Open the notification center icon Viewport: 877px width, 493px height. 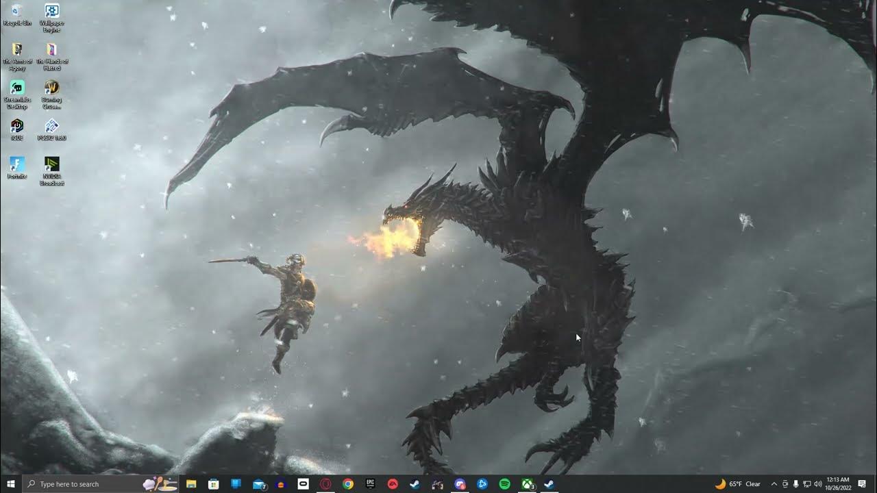pos(862,484)
